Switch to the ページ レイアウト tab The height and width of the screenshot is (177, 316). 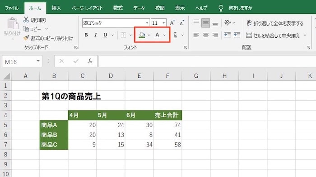87,8
